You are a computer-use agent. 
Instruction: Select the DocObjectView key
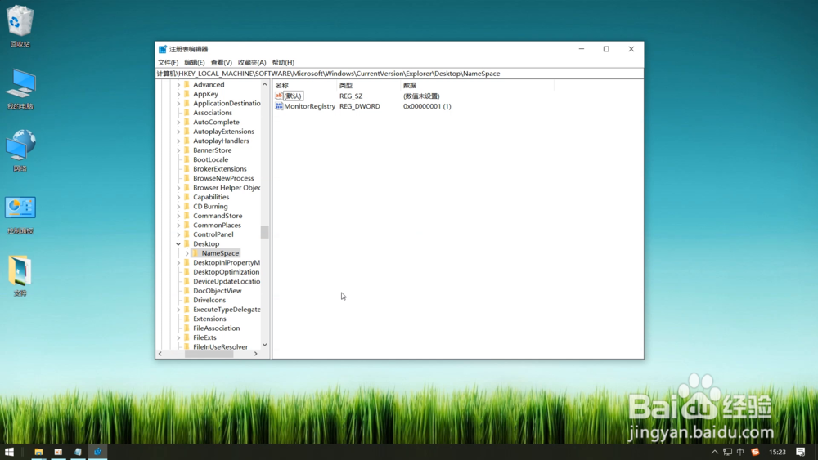click(218, 291)
